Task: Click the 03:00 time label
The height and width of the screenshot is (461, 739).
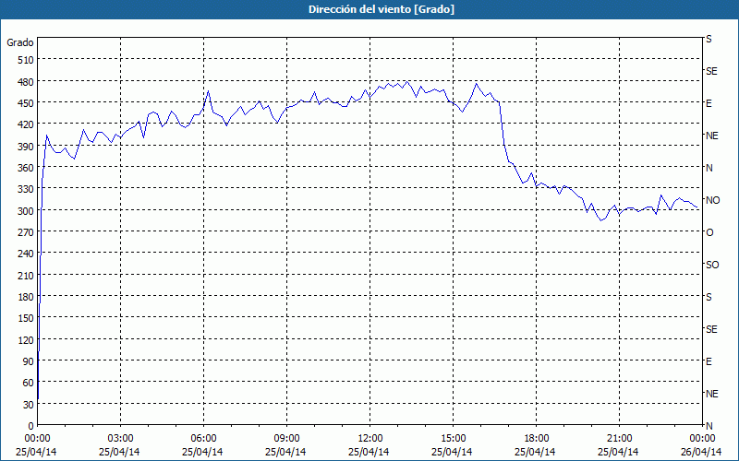Action: point(120,439)
